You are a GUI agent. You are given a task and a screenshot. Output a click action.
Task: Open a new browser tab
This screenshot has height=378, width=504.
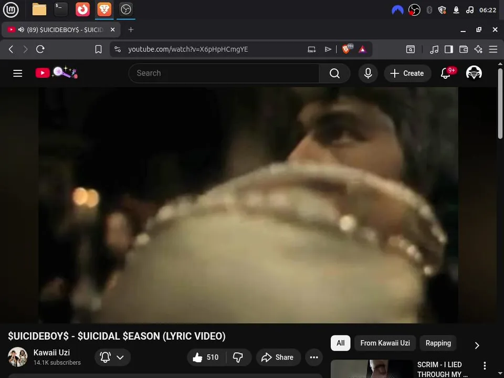coord(131,29)
